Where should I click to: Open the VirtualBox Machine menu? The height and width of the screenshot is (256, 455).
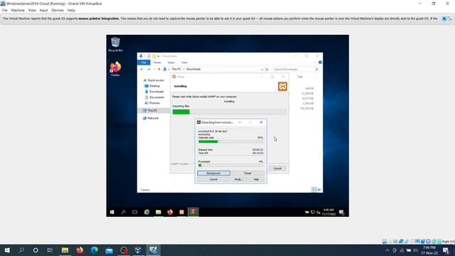point(18,10)
